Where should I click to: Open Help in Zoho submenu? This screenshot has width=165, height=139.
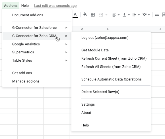coord(111,125)
